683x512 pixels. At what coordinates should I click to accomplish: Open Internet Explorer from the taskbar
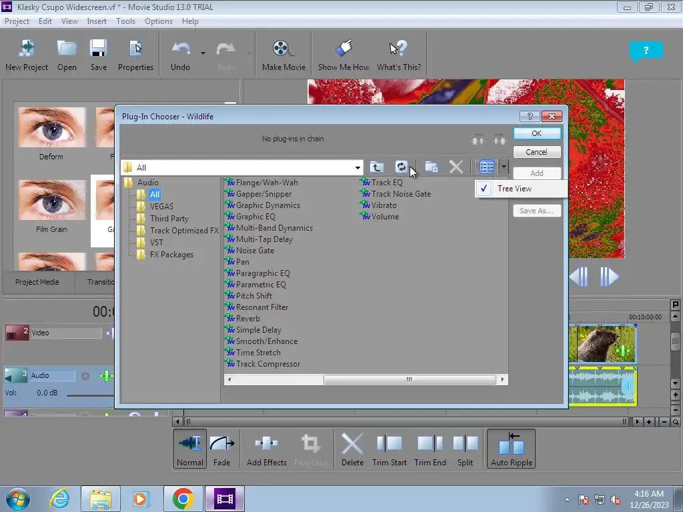coord(59,499)
